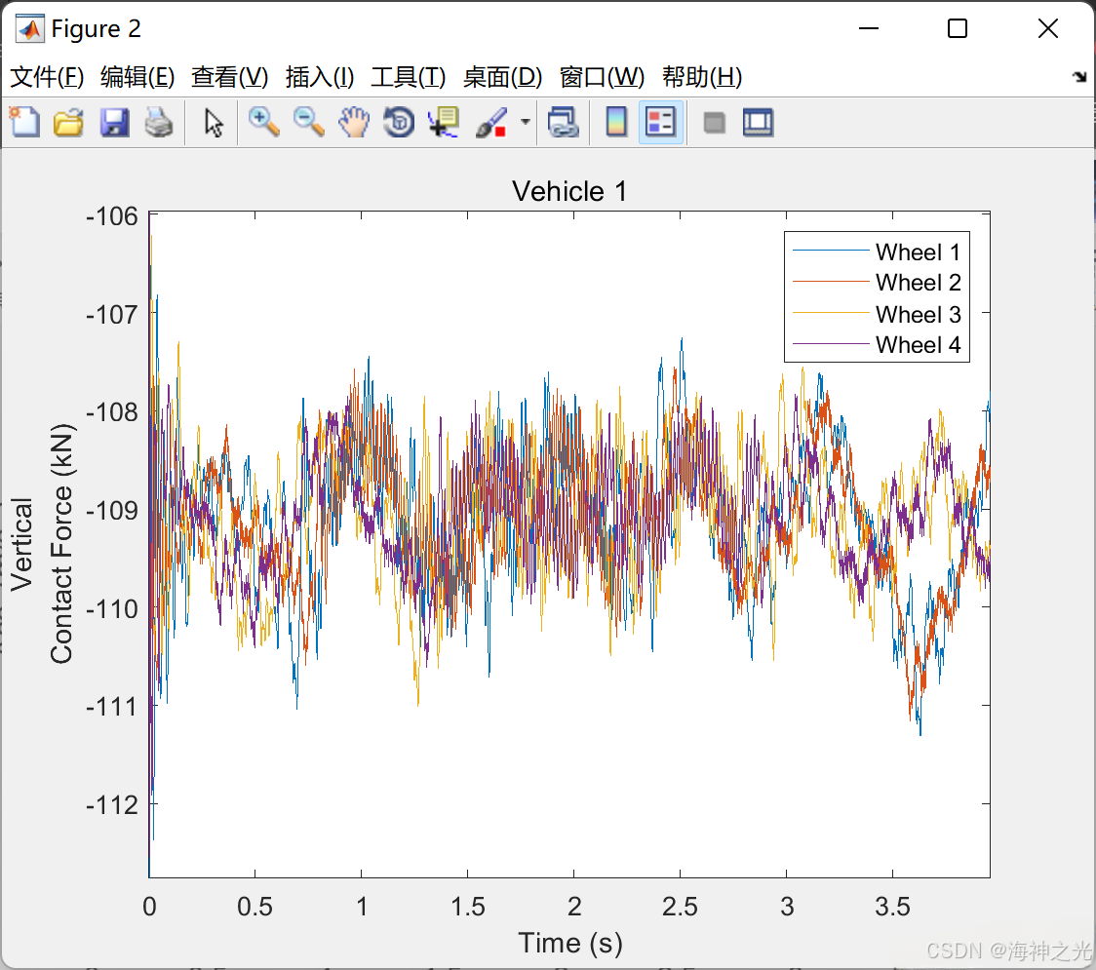This screenshot has width=1096, height=970.
Task: Dock the figure using the corner arrow
Action: [1080, 77]
